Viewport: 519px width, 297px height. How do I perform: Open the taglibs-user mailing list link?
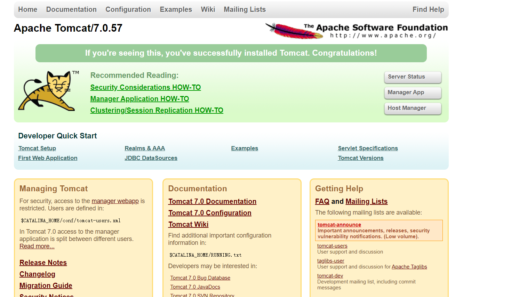(331, 261)
